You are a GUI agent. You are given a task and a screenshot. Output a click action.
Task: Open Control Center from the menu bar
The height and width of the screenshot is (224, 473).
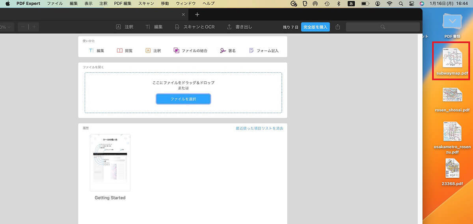pos(412,4)
